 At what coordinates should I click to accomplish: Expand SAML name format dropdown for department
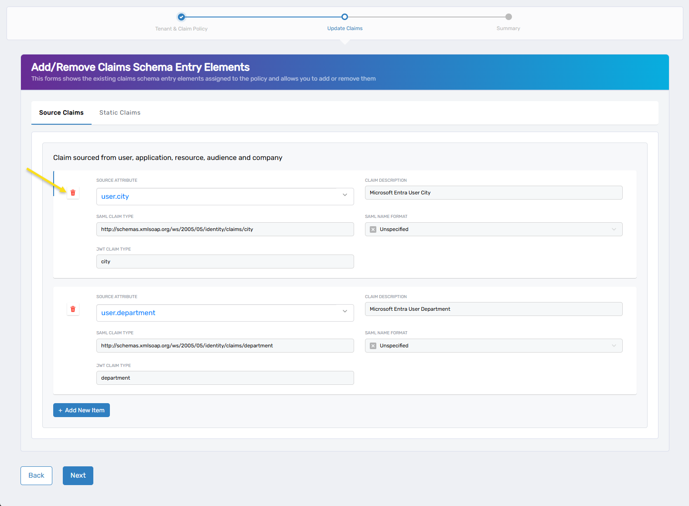tap(614, 346)
